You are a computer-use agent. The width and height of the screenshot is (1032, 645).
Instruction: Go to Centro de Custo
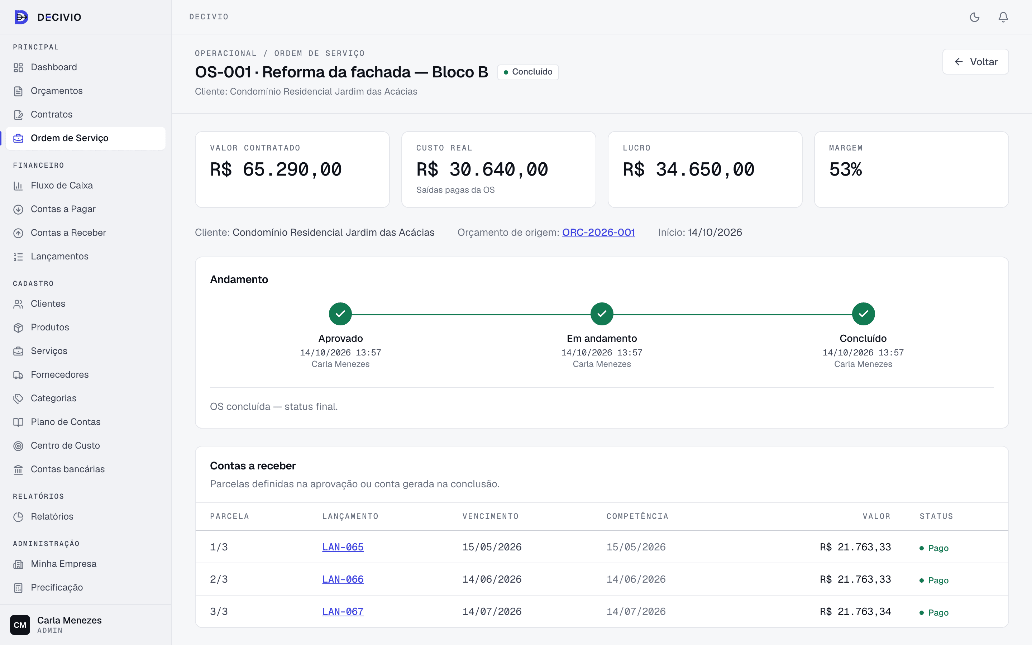pyautogui.click(x=86, y=445)
